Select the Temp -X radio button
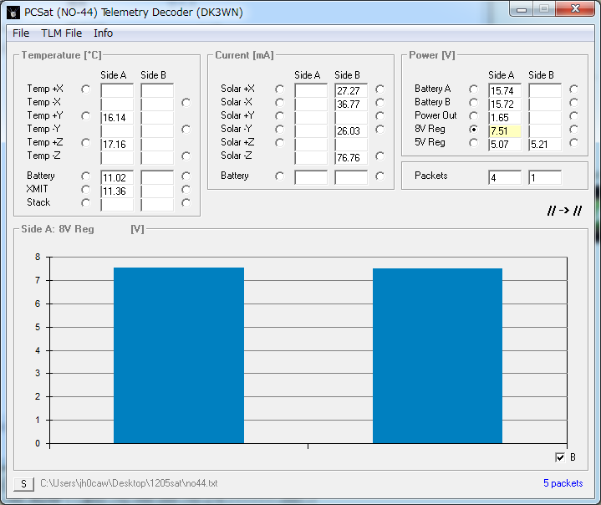 click(x=186, y=103)
